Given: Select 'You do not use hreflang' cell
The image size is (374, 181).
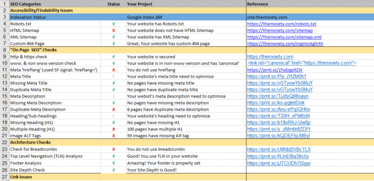Looking at the screenshot, I should coord(186,70).
